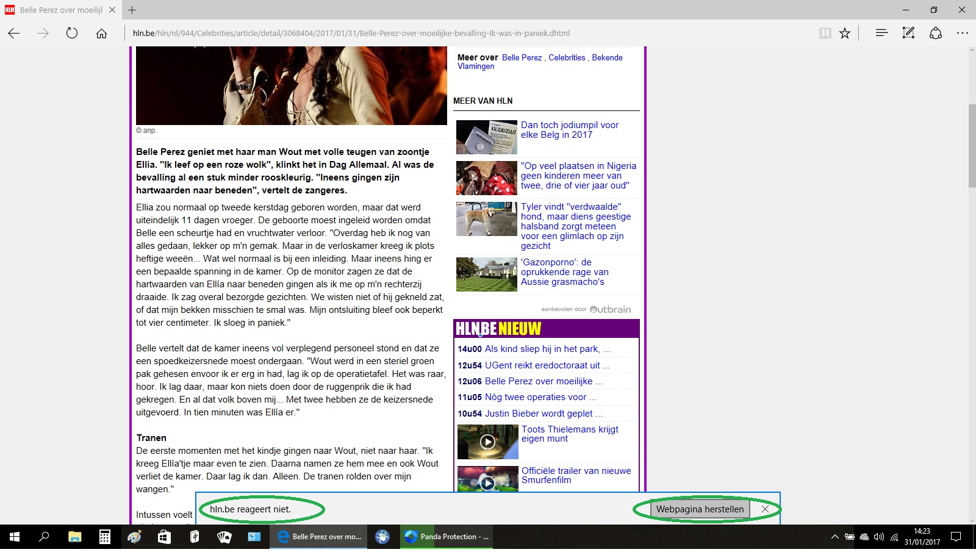Open the blue spider icon in taskbar

(x=382, y=537)
